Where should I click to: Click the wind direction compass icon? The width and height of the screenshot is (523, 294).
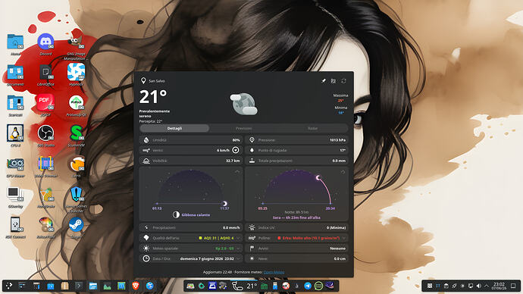tap(236, 150)
